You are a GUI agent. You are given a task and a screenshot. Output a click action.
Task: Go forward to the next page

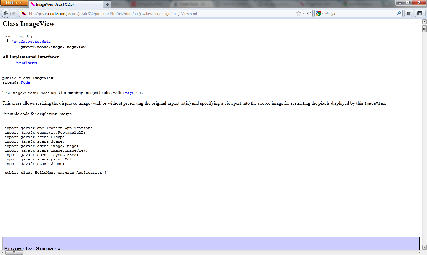(x=13, y=13)
